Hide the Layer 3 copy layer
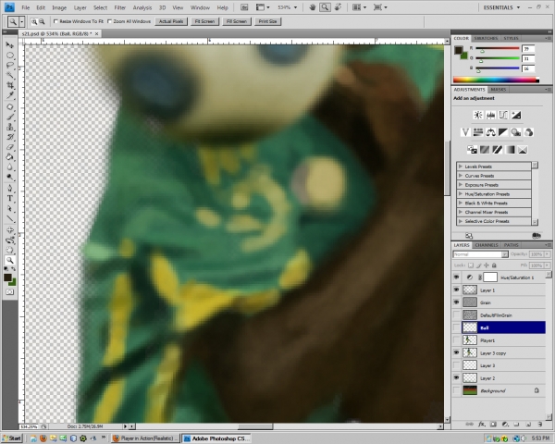This screenshot has height=444, width=555. [456, 352]
